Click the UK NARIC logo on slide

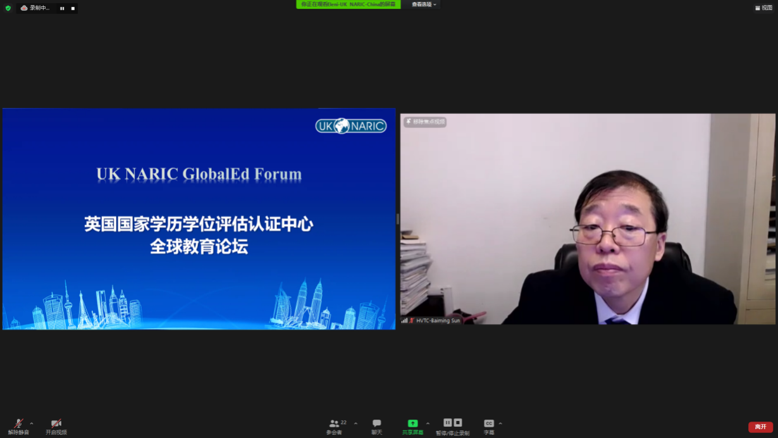coord(351,126)
